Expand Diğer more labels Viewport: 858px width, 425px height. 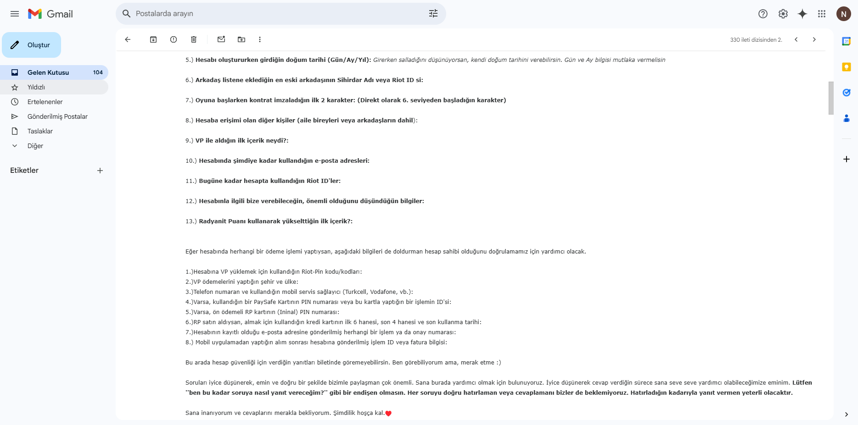pos(54,146)
